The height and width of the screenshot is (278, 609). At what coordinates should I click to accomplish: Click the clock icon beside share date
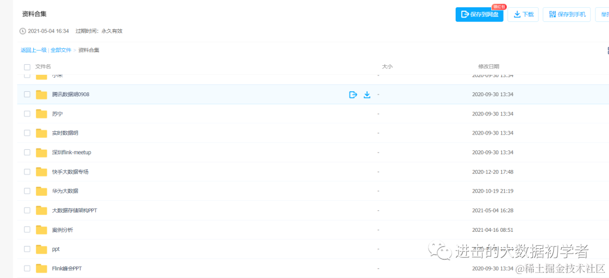coord(23,31)
